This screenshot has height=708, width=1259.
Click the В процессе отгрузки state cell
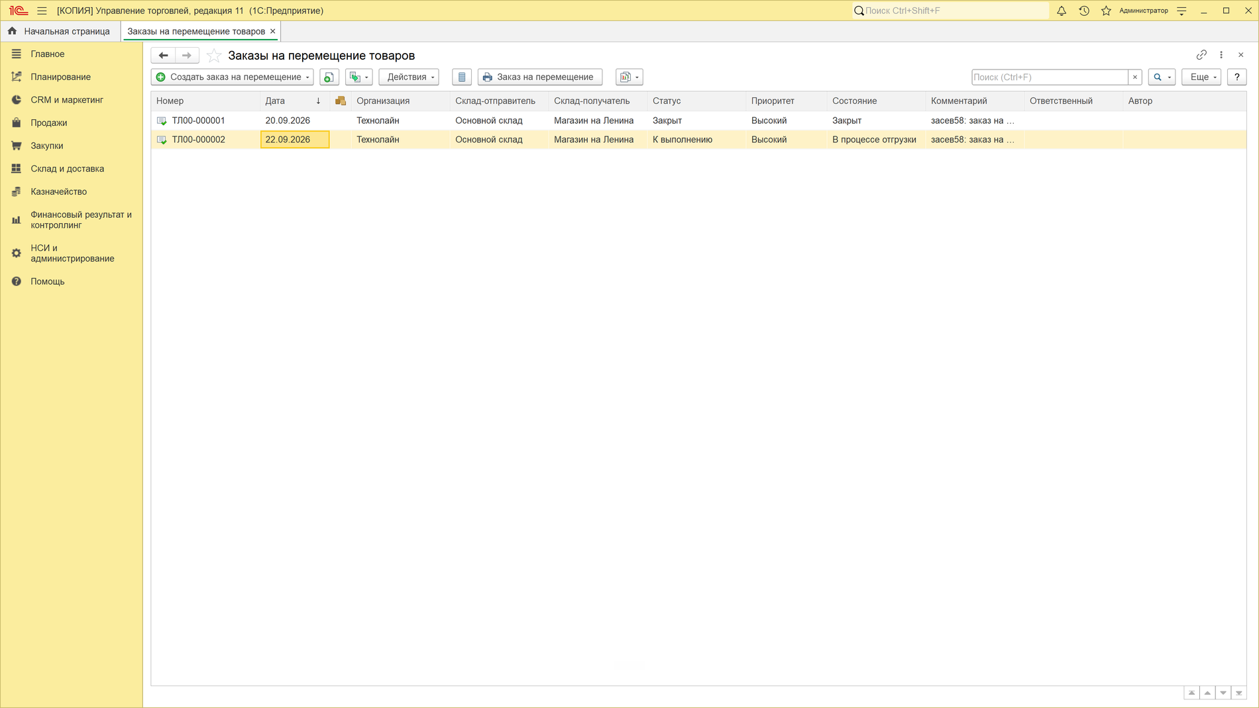875,140
